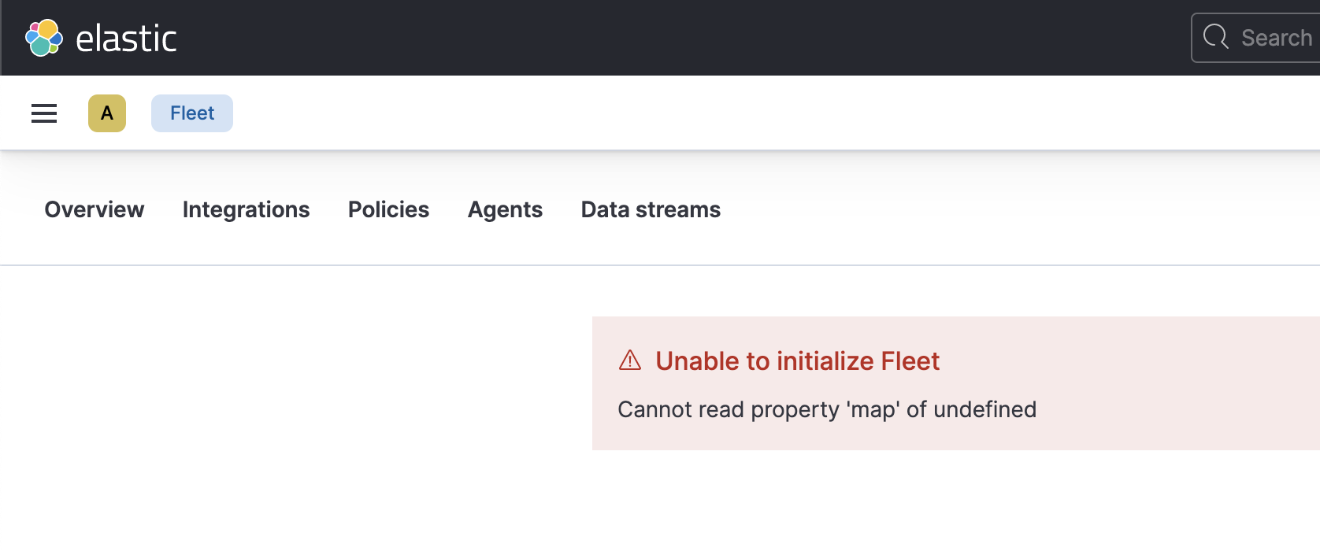Click the yellow 'A' space avatar

pyautogui.click(x=106, y=113)
